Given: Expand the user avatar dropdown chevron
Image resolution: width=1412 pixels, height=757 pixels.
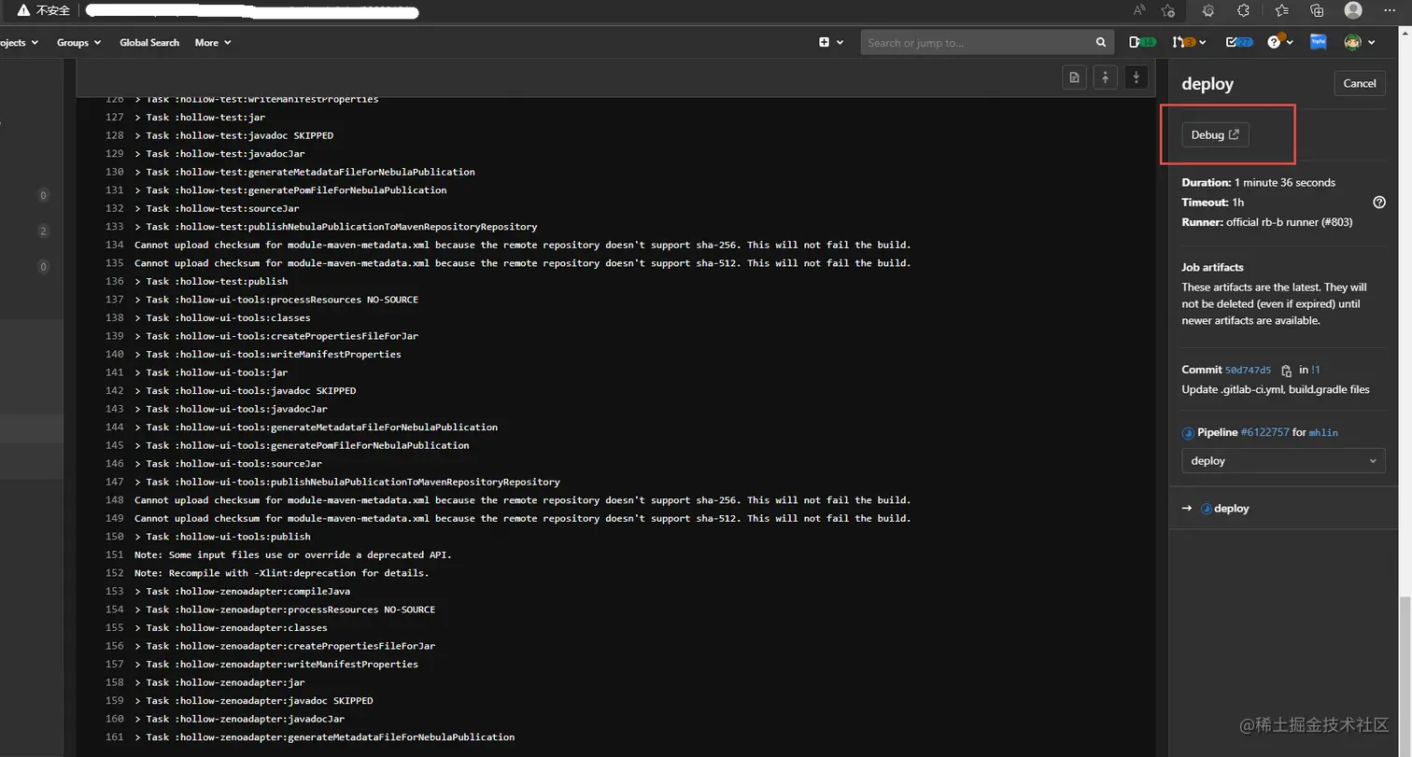Looking at the screenshot, I should (x=1370, y=42).
